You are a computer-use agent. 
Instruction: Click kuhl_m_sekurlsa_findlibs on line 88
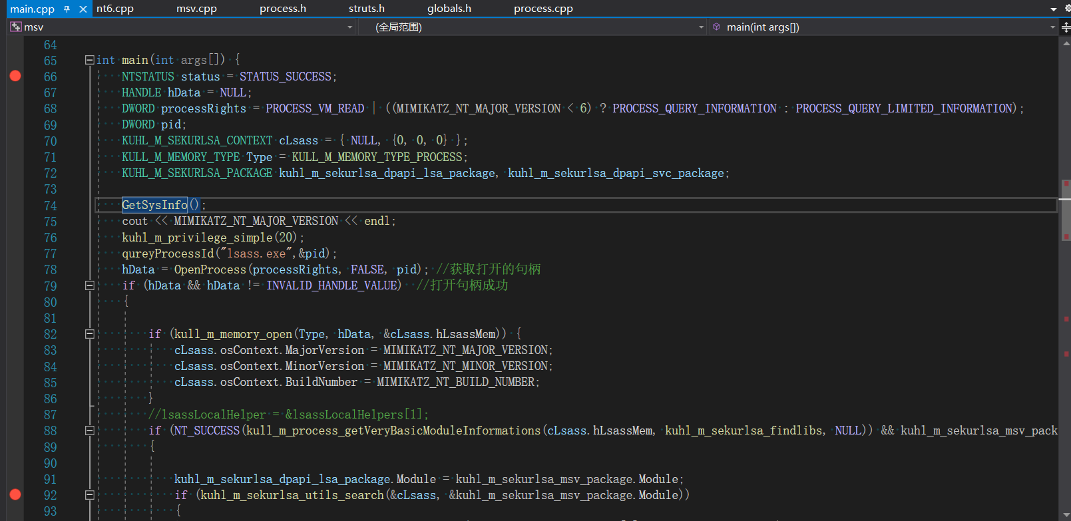click(744, 431)
